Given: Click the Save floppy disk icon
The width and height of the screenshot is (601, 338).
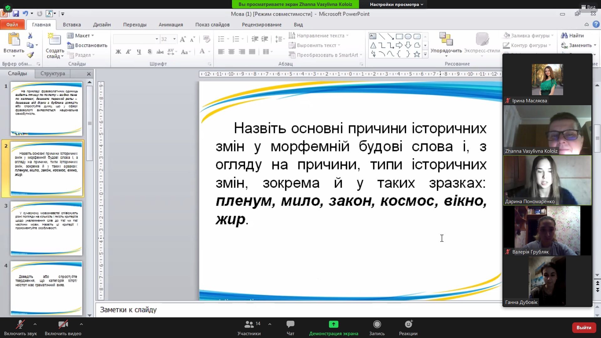Looking at the screenshot, I should click(16, 14).
